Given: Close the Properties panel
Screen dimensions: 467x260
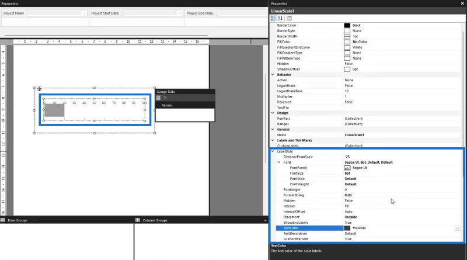Looking at the screenshot, I should [x=462, y=4].
